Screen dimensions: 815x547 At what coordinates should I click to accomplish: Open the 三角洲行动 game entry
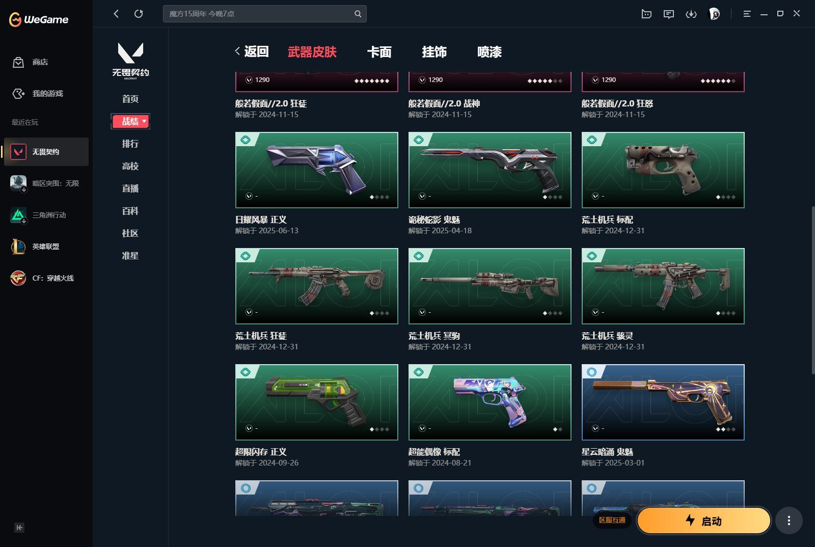click(46, 215)
